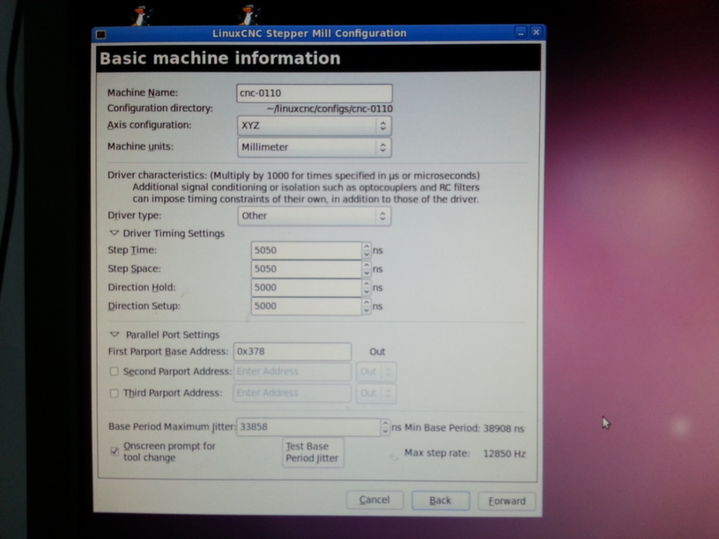The height and width of the screenshot is (539, 719).
Task: Increase the Direction Setup value with up arrow
Action: pos(367,302)
